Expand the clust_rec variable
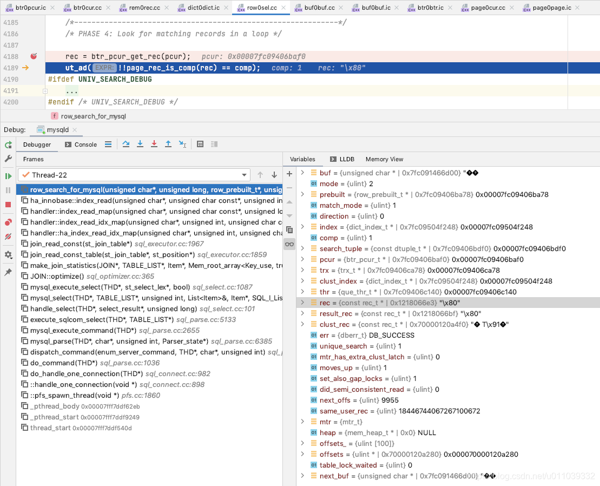The height and width of the screenshot is (486, 600). 302,324
